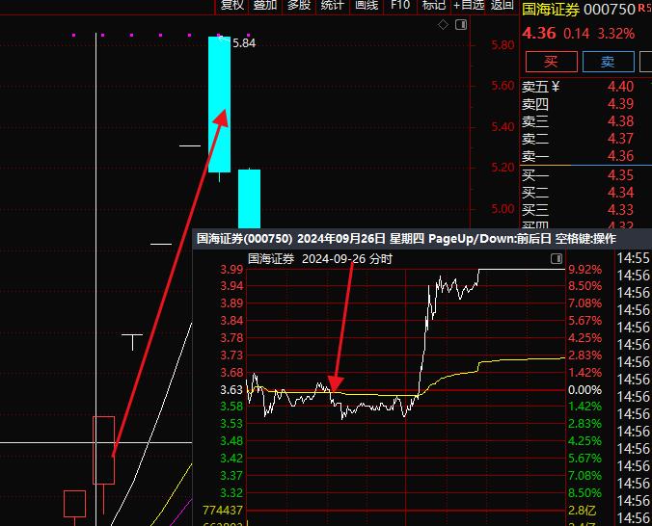Activate the 画线 drawing tool
This screenshot has width=652, height=526.
(367, 6)
